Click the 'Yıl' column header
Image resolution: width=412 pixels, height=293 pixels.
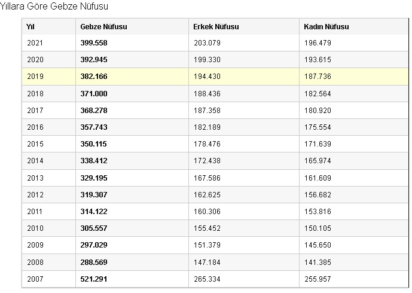[x=31, y=28]
